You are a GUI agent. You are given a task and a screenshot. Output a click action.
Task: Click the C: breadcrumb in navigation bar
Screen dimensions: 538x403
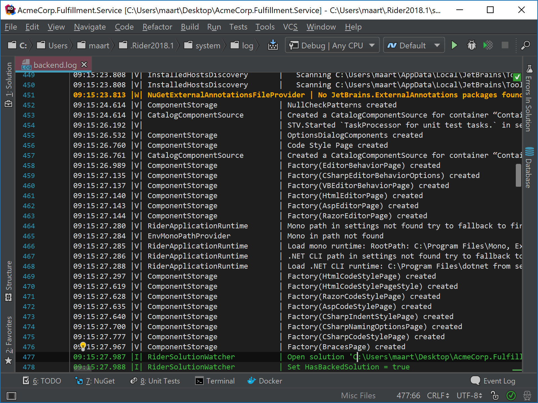pyautogui.click(x=17, y=45)
